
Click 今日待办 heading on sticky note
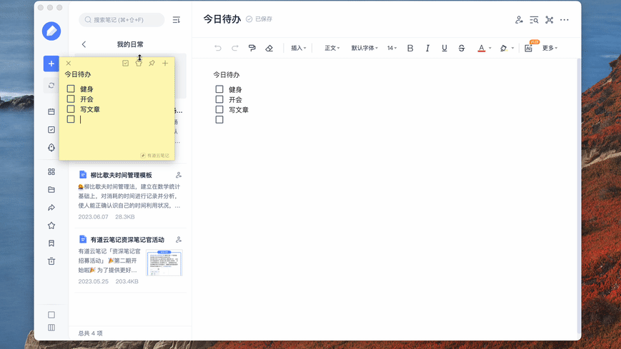[78, 74]
